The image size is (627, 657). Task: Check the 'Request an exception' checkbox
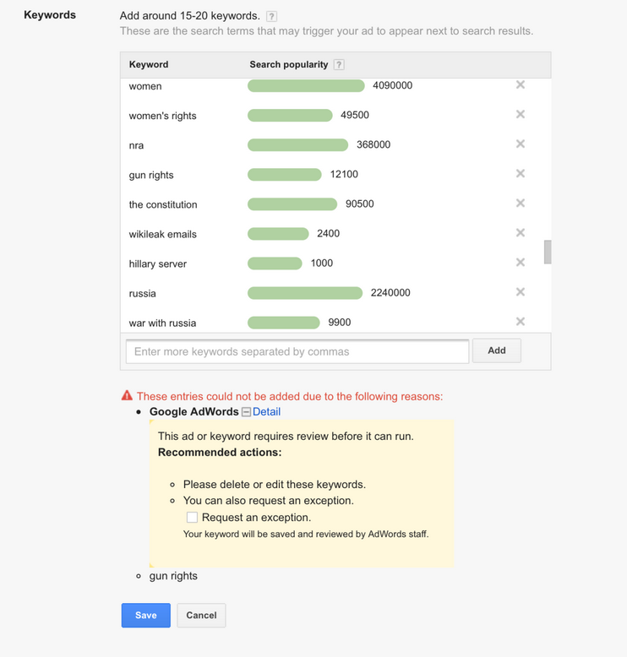coord(192,517)
